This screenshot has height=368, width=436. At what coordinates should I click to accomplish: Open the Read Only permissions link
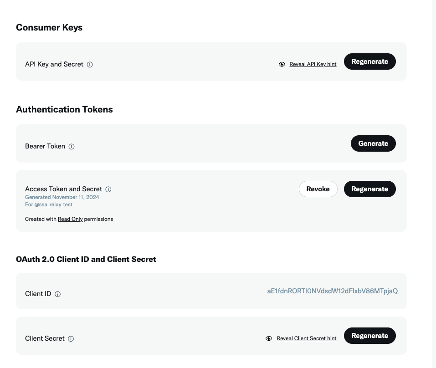click(x=70, y=219)
